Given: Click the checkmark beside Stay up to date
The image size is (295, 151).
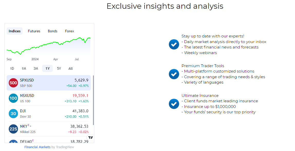Looking at the screenshot, I should [174, 44].
